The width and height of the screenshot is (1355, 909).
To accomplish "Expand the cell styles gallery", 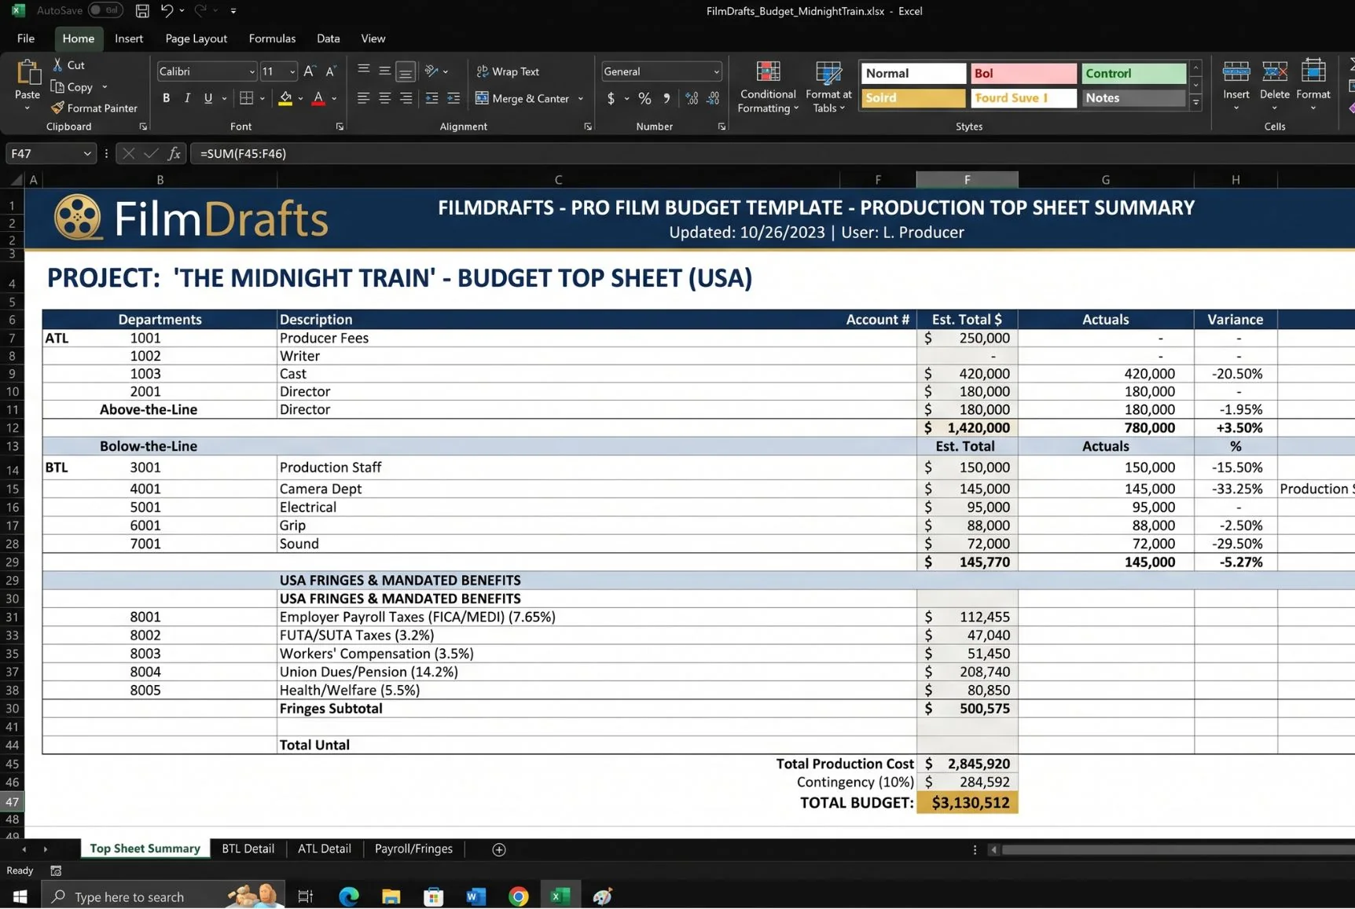I will [1195, 103].
